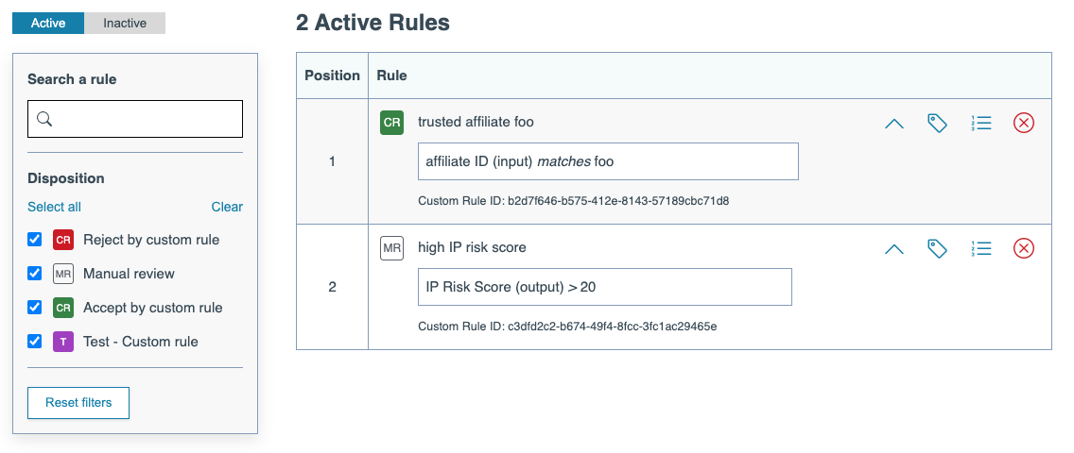Image resolution: width=1074 pixels, height=453 pixels.
Task: Click numbered list icon for trusted affiliate foo
Action: click(x=980, y=123)
